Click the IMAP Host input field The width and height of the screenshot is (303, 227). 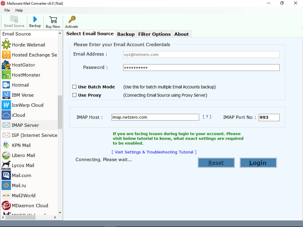pyautogui.click(x=155, y=117)
